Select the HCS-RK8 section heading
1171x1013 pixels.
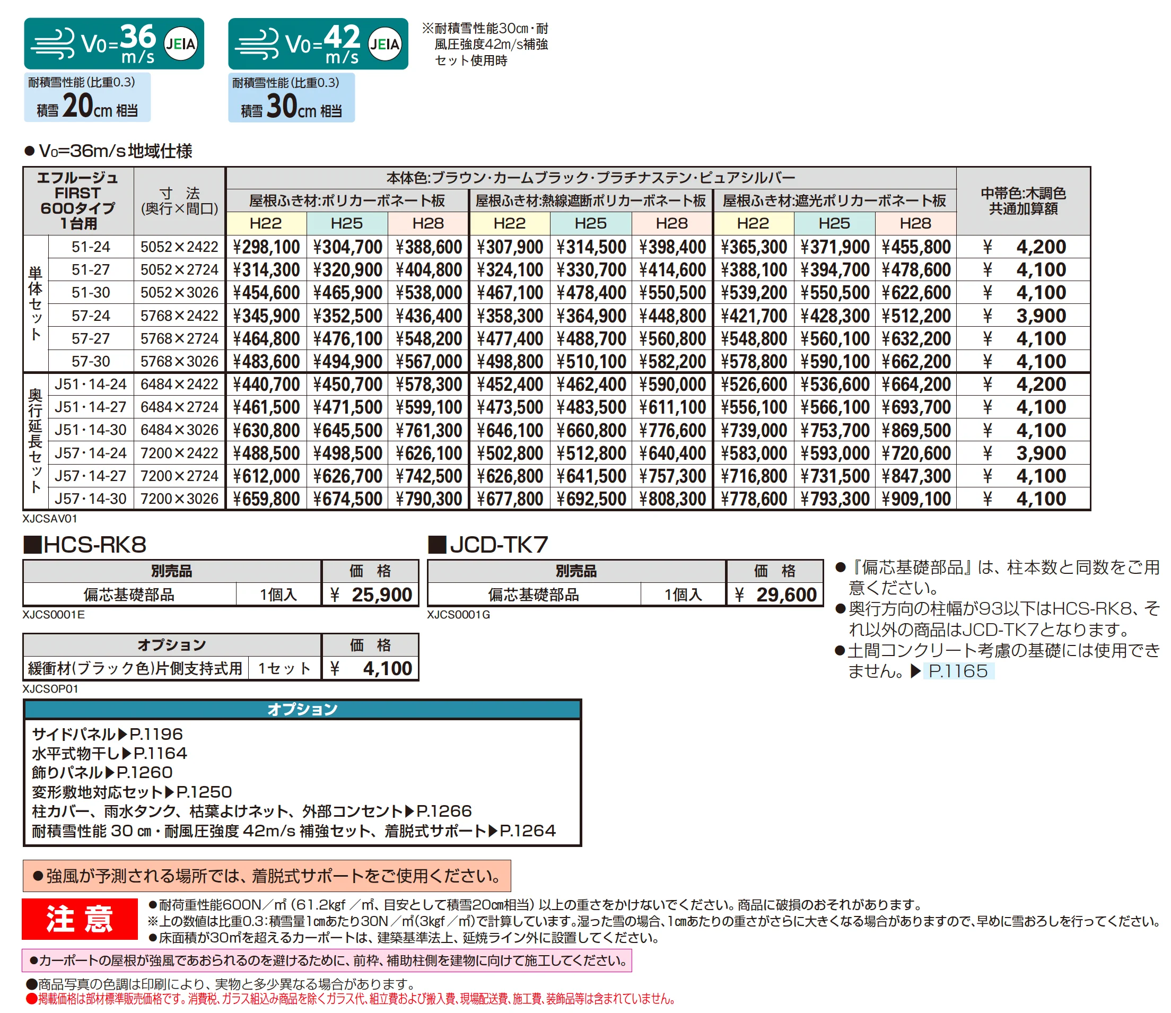click(x=85, y=545)
